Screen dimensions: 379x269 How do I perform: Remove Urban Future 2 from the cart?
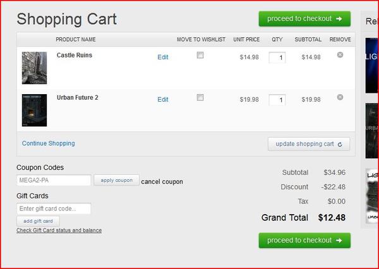[340, 97]
